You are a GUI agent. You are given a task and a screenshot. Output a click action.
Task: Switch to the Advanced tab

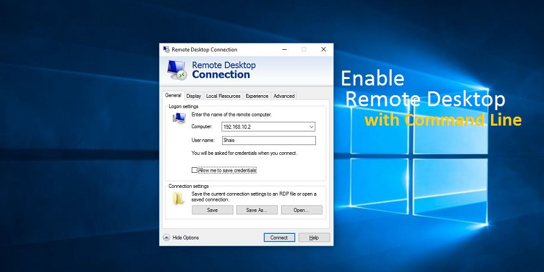pos(284,96)
